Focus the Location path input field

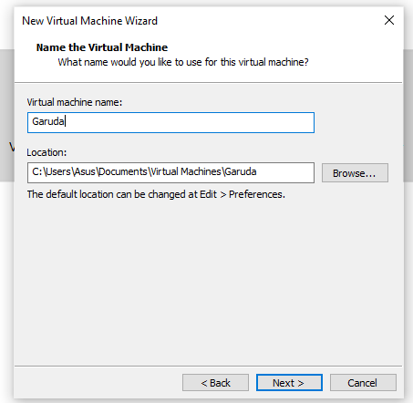click(170, 172)
